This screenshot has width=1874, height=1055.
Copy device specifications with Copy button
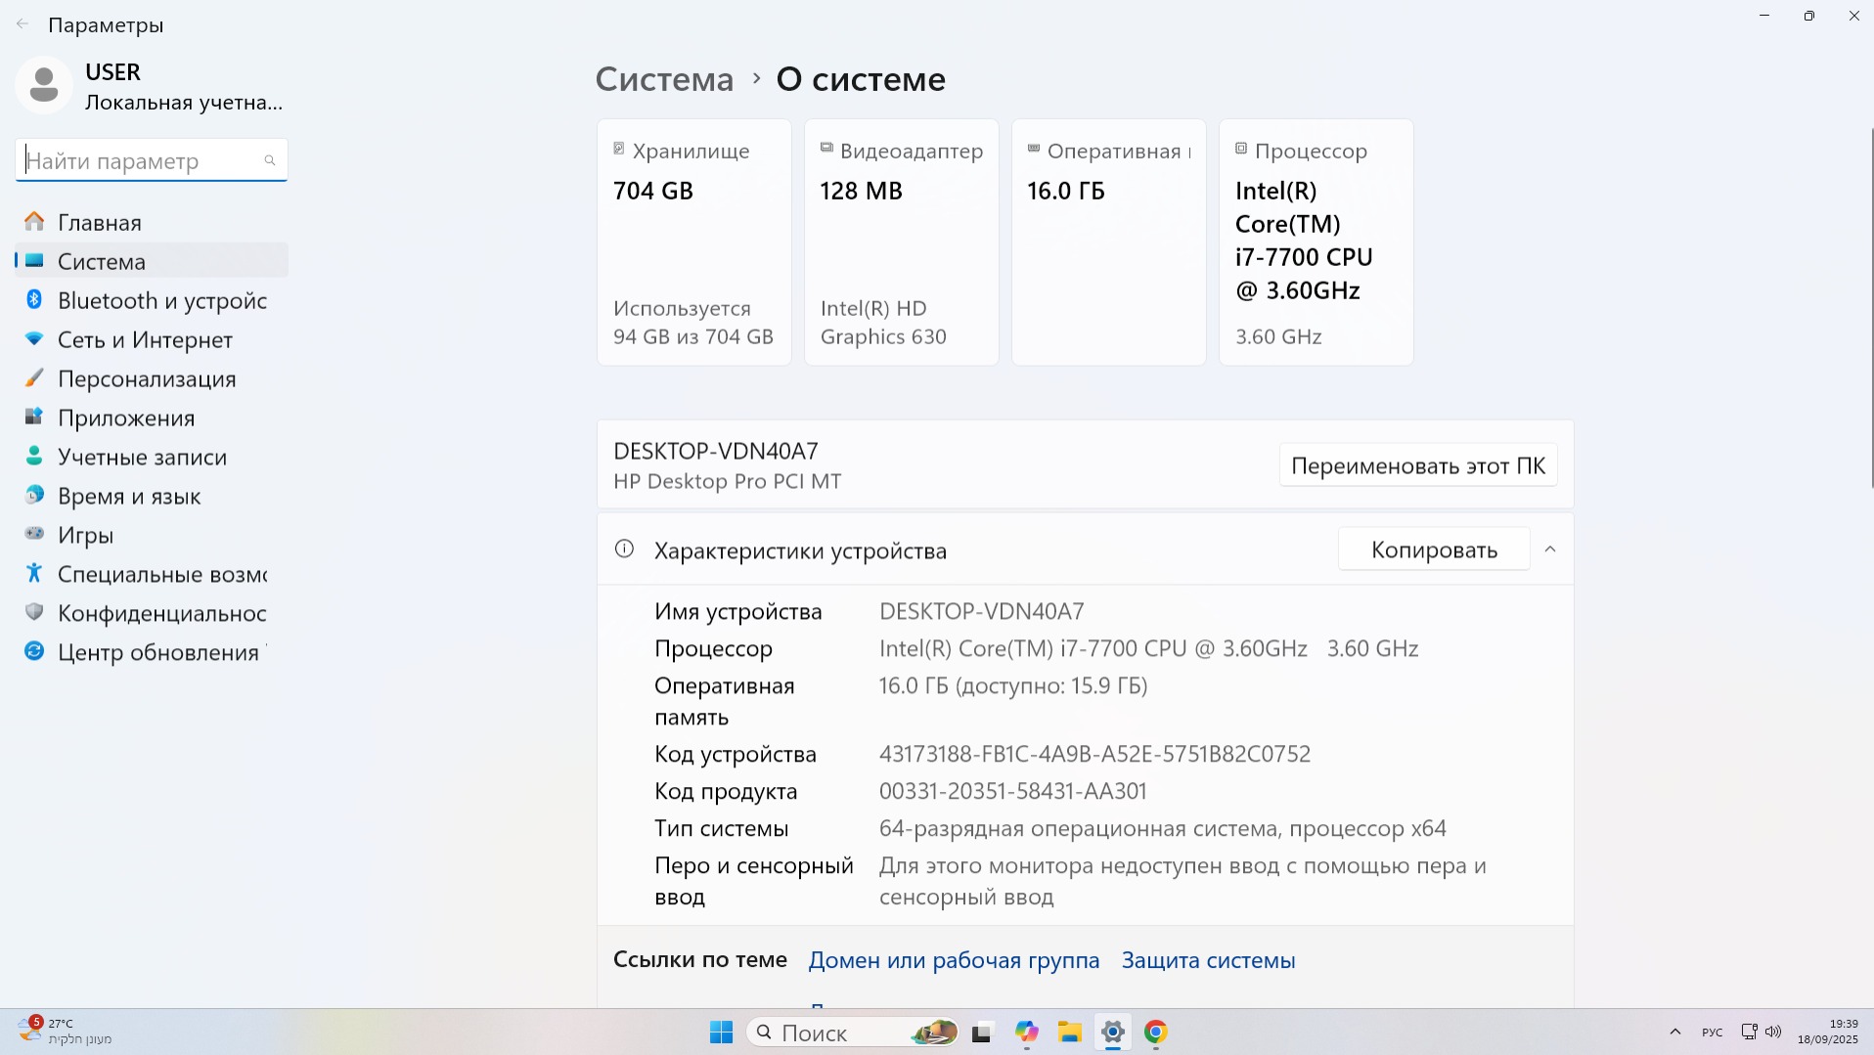pyautogui.click(x=1433, y=549)
